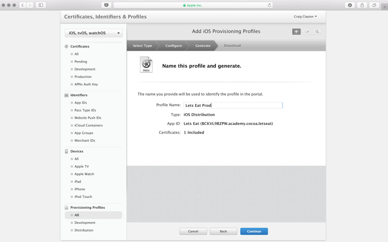The width and height of the screenshot is (388, 242).
Task: Open App IDs
Action: [x=81, y=103]
